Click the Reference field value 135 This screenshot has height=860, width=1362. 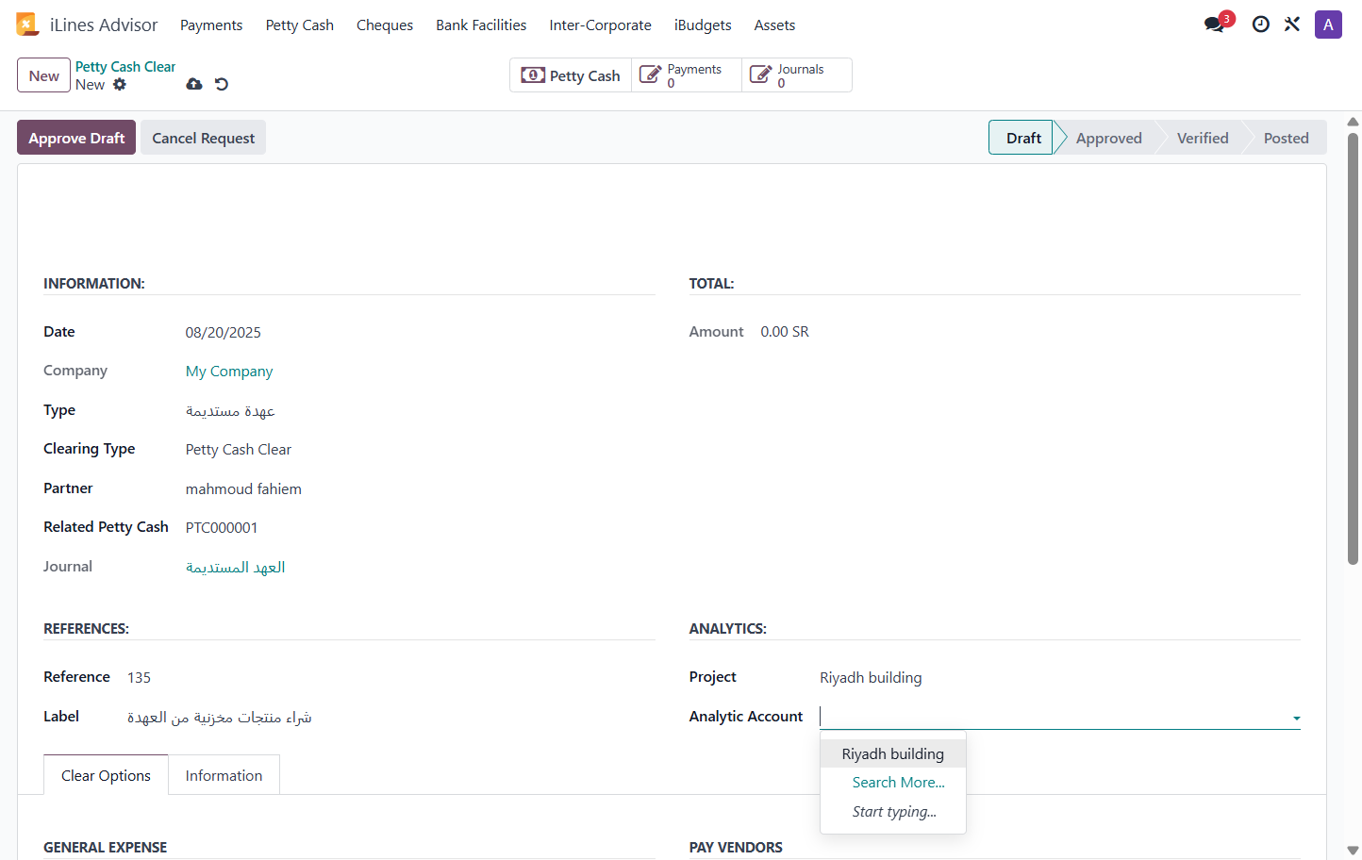pyautogui.click(x=140, y=678)
